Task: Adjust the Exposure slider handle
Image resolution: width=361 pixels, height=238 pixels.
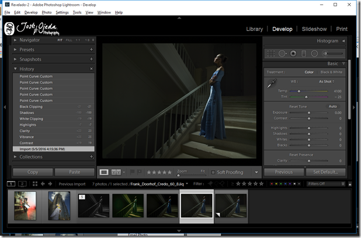Action: pos(309,113)
